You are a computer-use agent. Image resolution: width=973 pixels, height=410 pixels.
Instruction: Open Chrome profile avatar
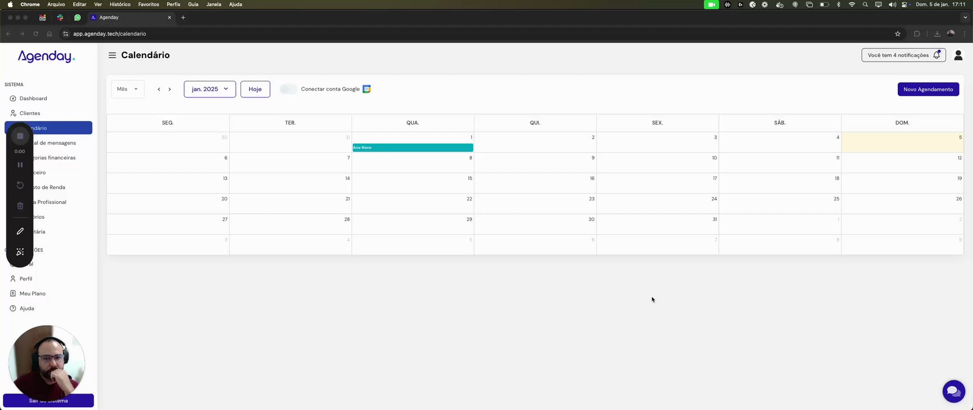point(951,34)
